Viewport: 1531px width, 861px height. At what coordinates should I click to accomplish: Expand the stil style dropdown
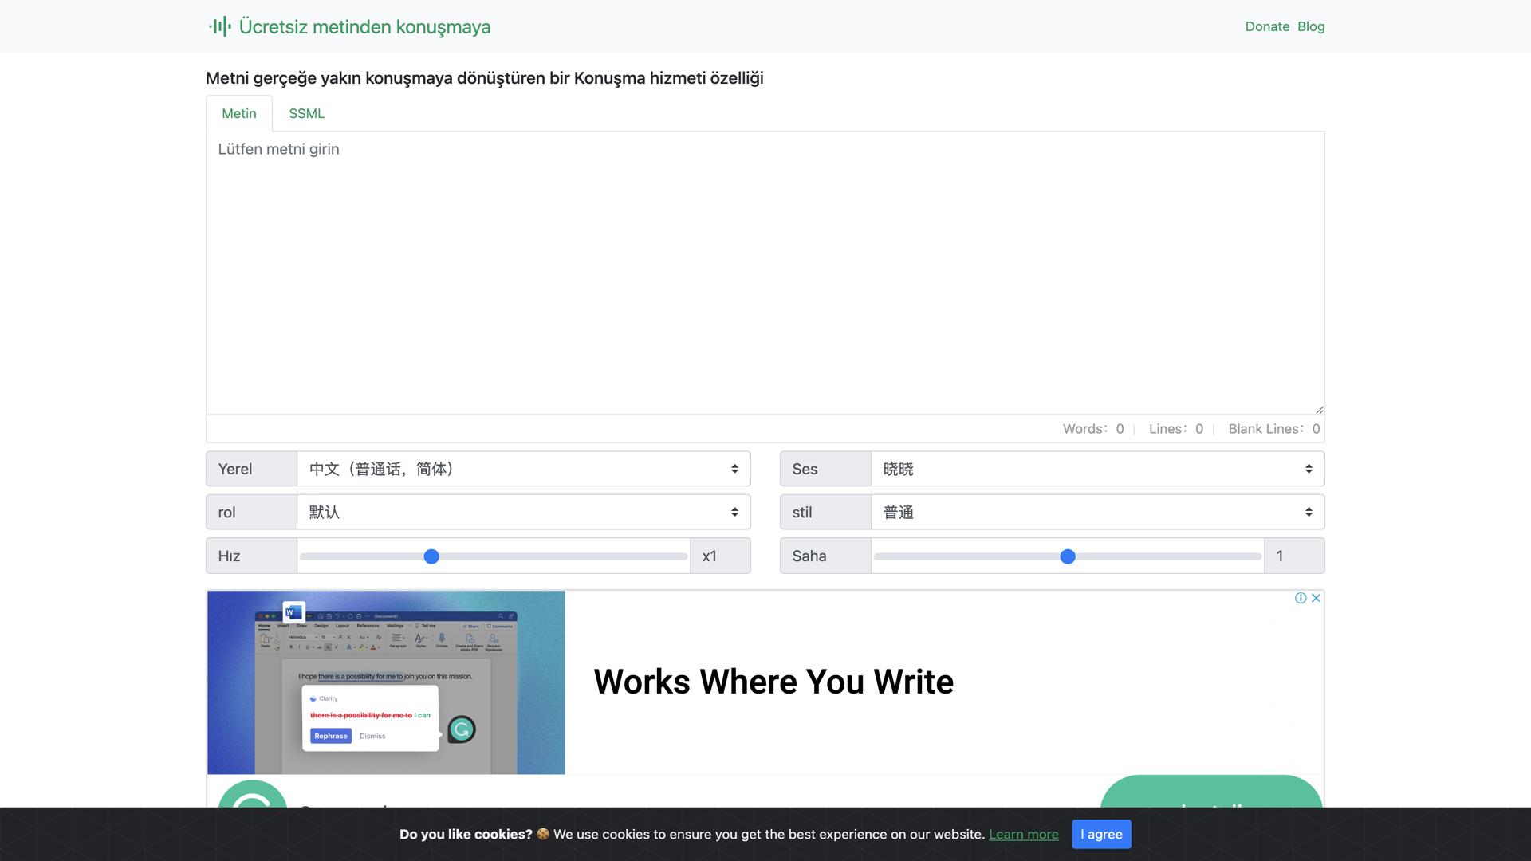[1097, 512]
